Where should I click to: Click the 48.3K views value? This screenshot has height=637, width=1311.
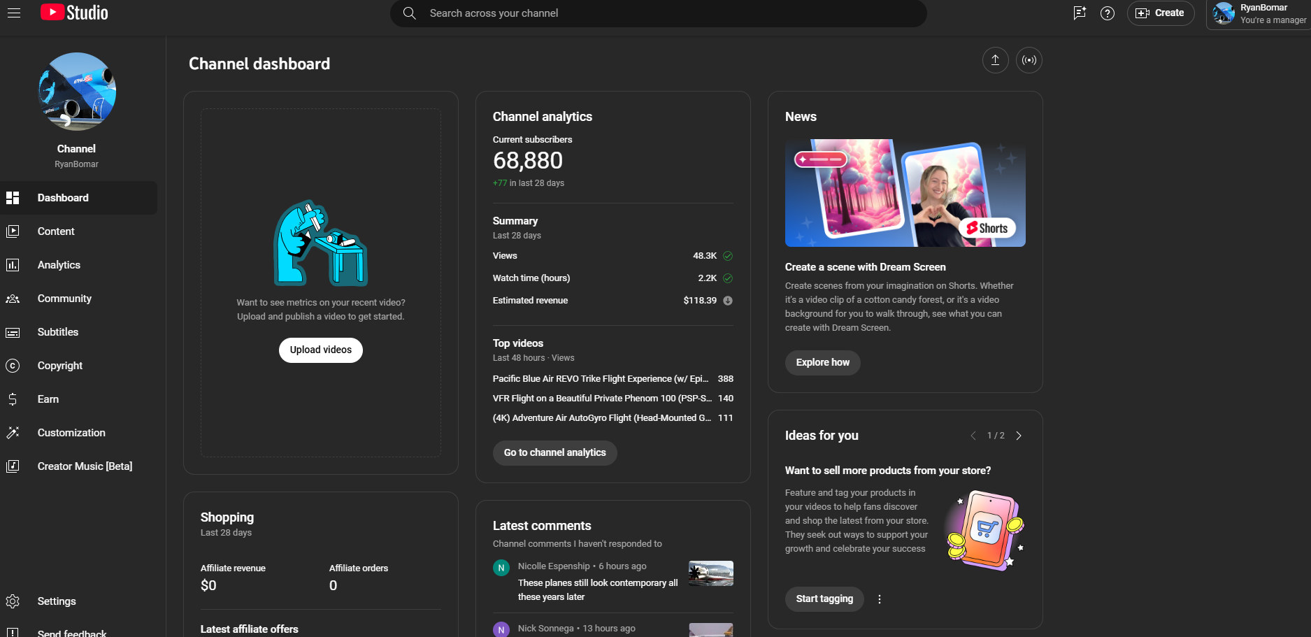click(x=705, y=256)
